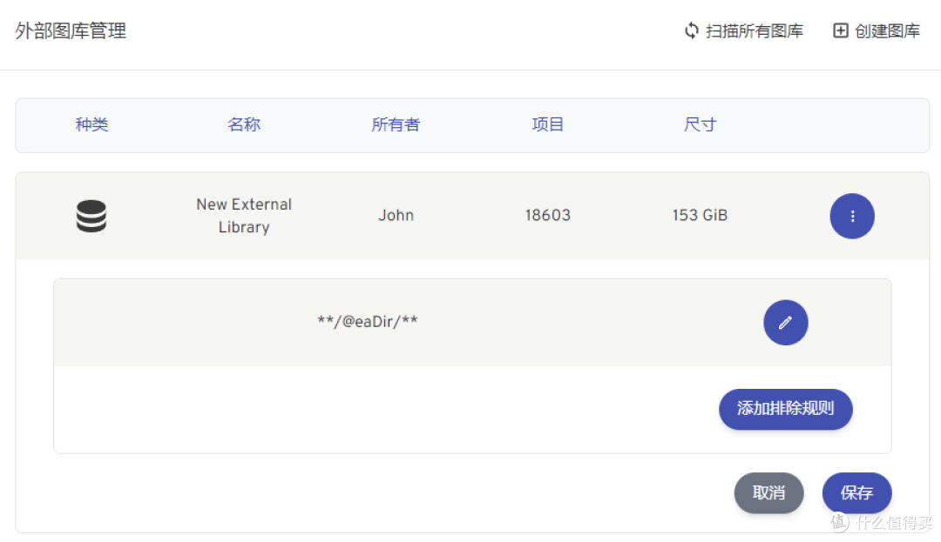The width and height of the screenshot is (941, 542).
Task: Select the New External Library name cell
Action: tap(244, 216)
